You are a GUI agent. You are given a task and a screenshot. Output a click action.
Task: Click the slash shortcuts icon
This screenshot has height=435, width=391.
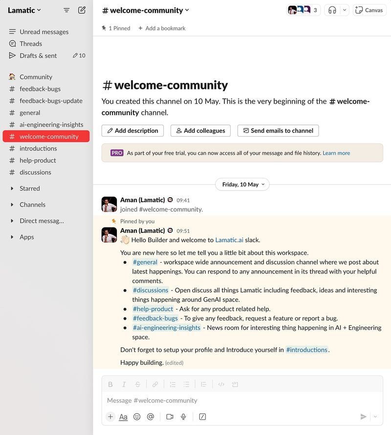point(202,416)
